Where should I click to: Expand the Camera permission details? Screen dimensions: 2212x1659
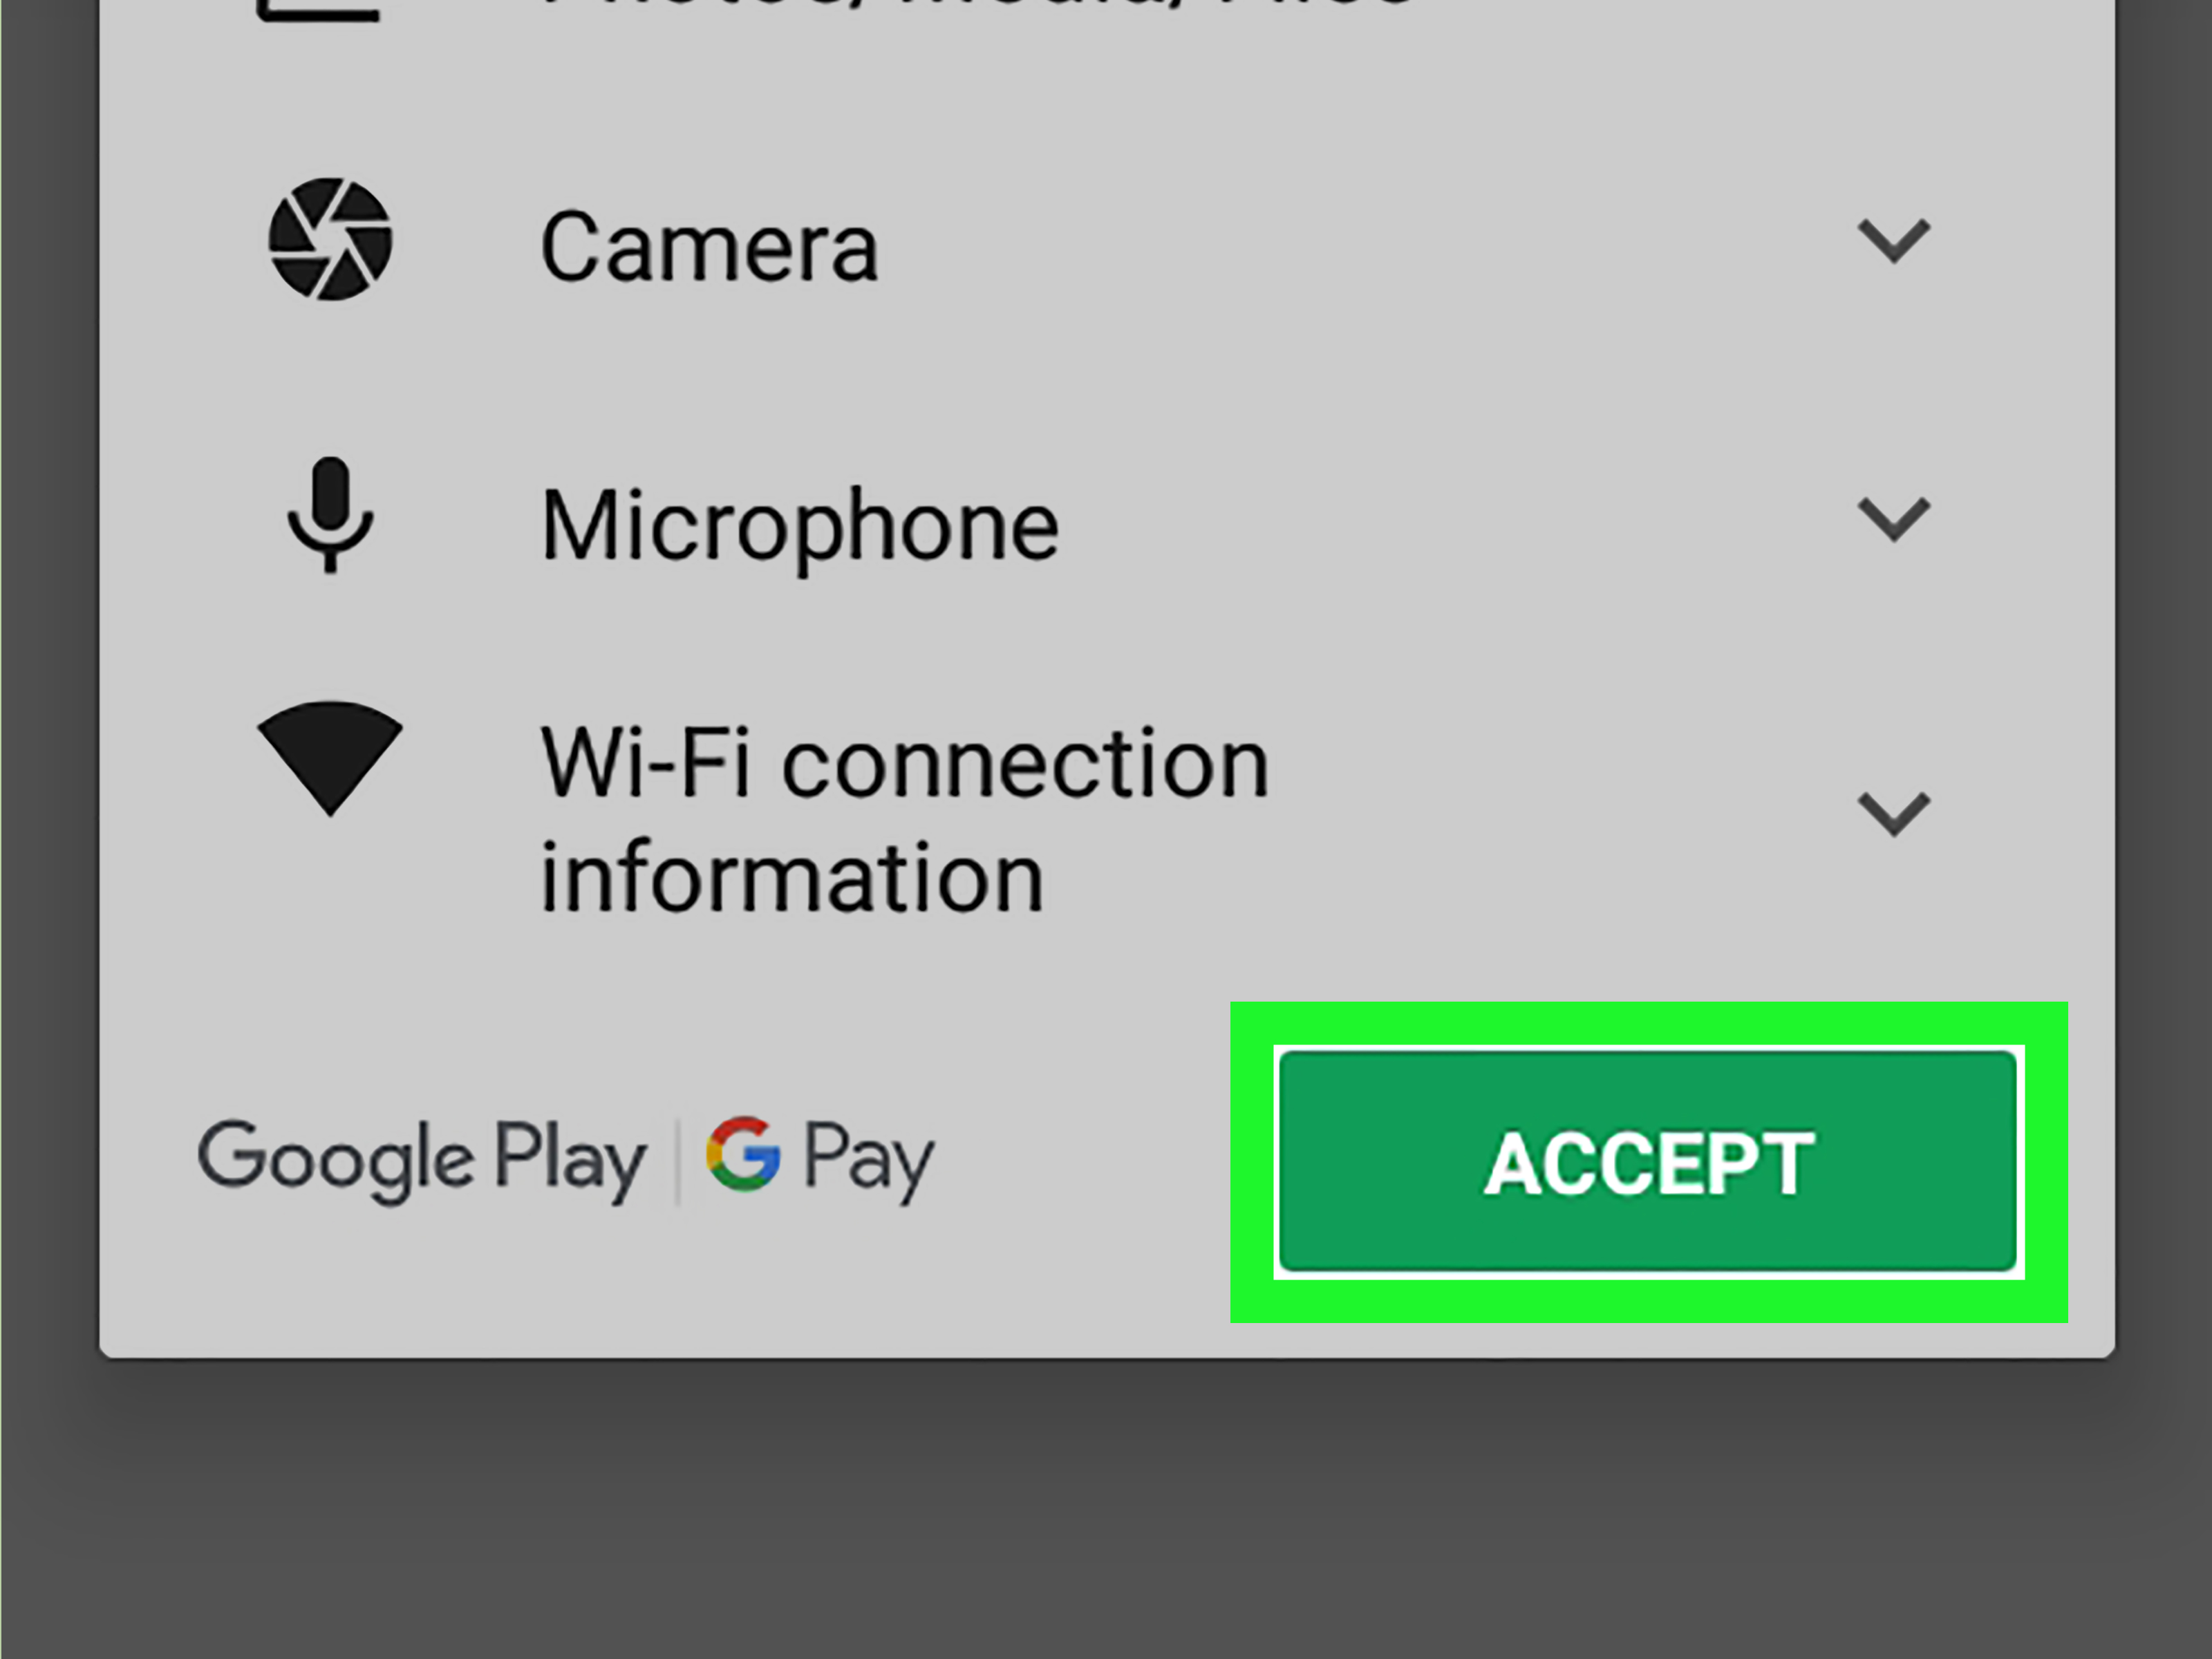click(1893, 241)
